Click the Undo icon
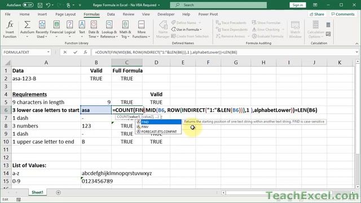 click(48, 5)
